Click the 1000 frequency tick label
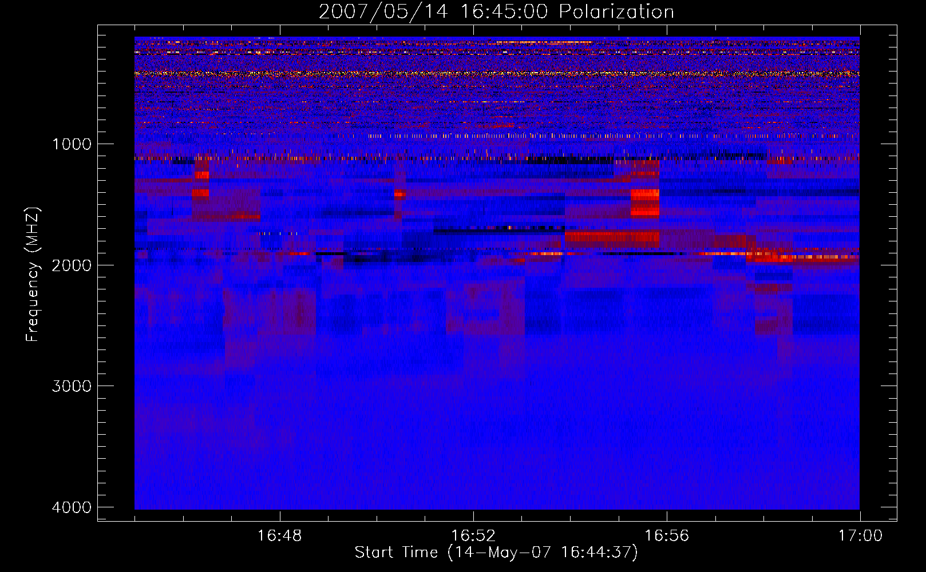This screenshot has width=926, height=572. (72, 144)
